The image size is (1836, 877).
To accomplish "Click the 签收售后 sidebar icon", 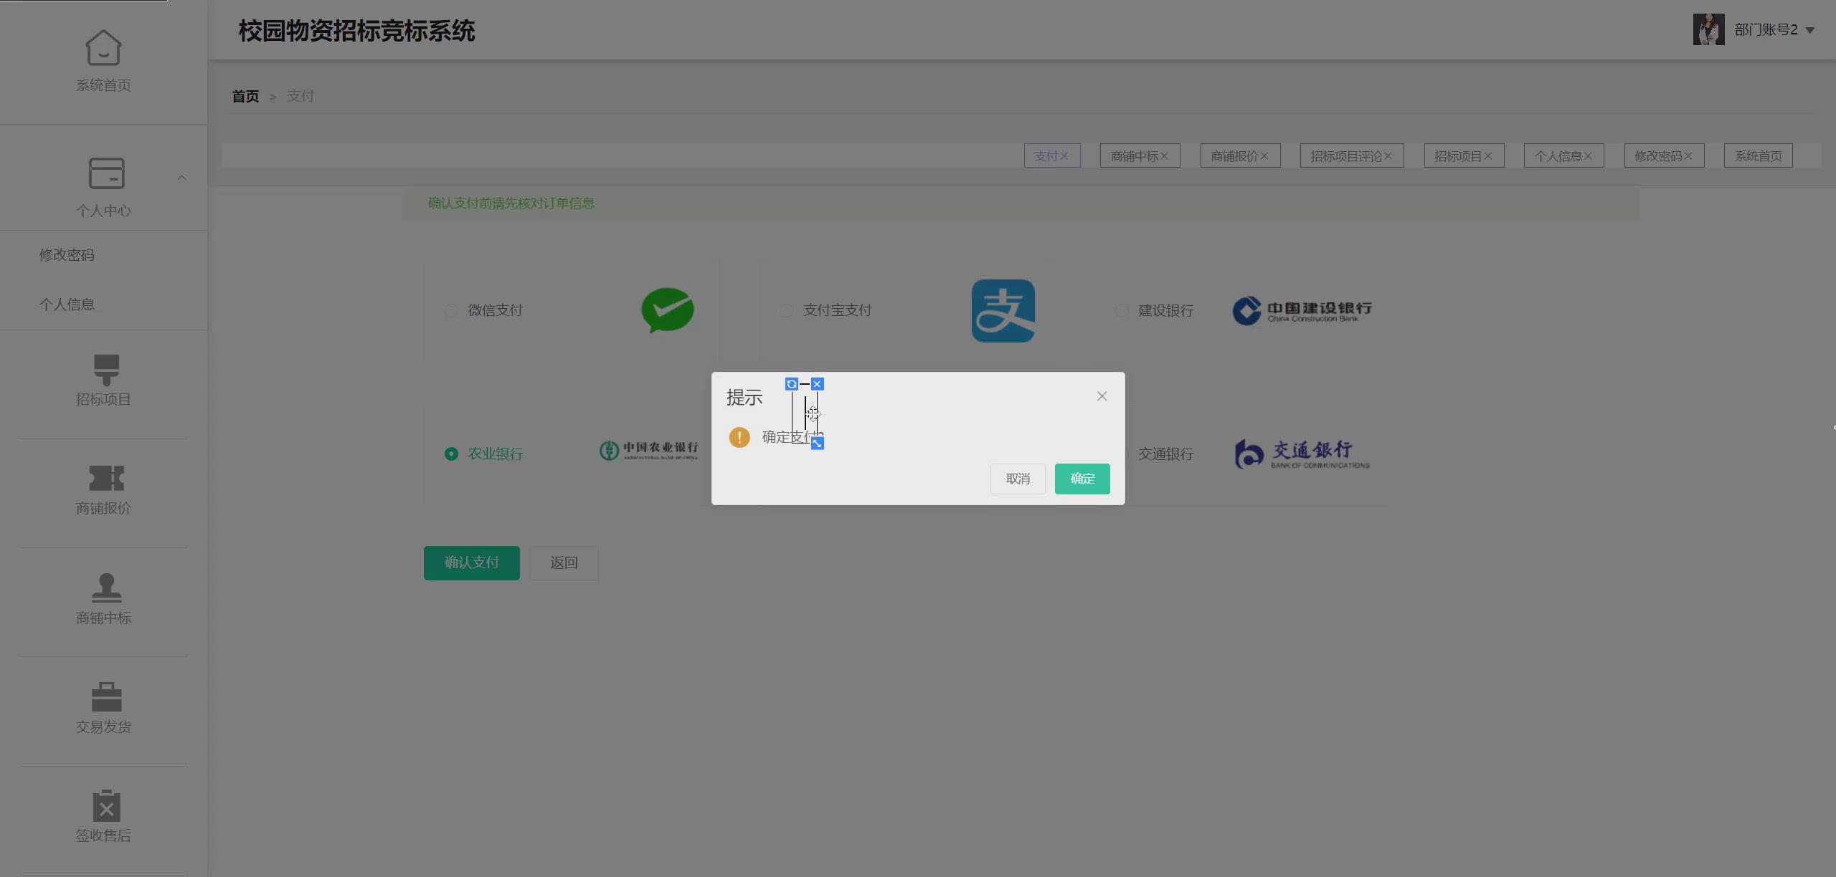I will (x=105, y=805).
